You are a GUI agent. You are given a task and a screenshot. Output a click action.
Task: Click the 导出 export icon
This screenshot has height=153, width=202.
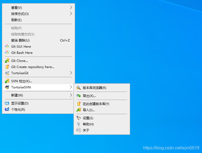79,96
